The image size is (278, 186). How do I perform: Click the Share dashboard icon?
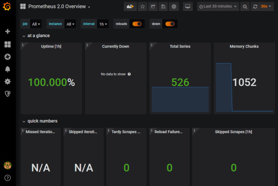(153, 7)
